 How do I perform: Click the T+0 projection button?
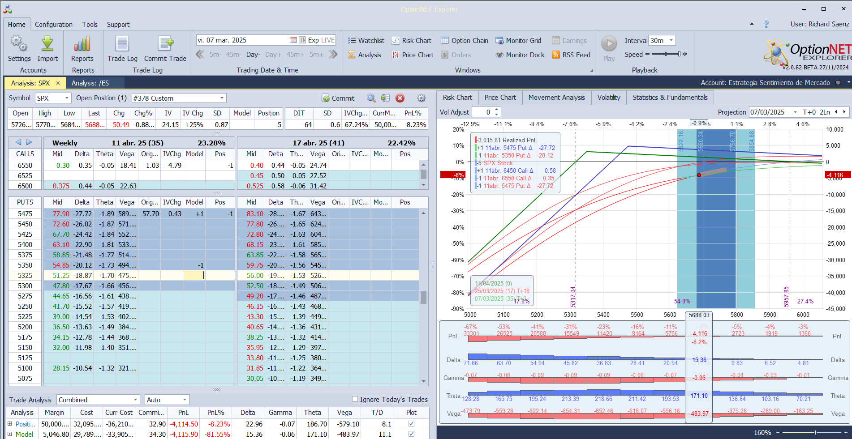(x=809, y=112)
